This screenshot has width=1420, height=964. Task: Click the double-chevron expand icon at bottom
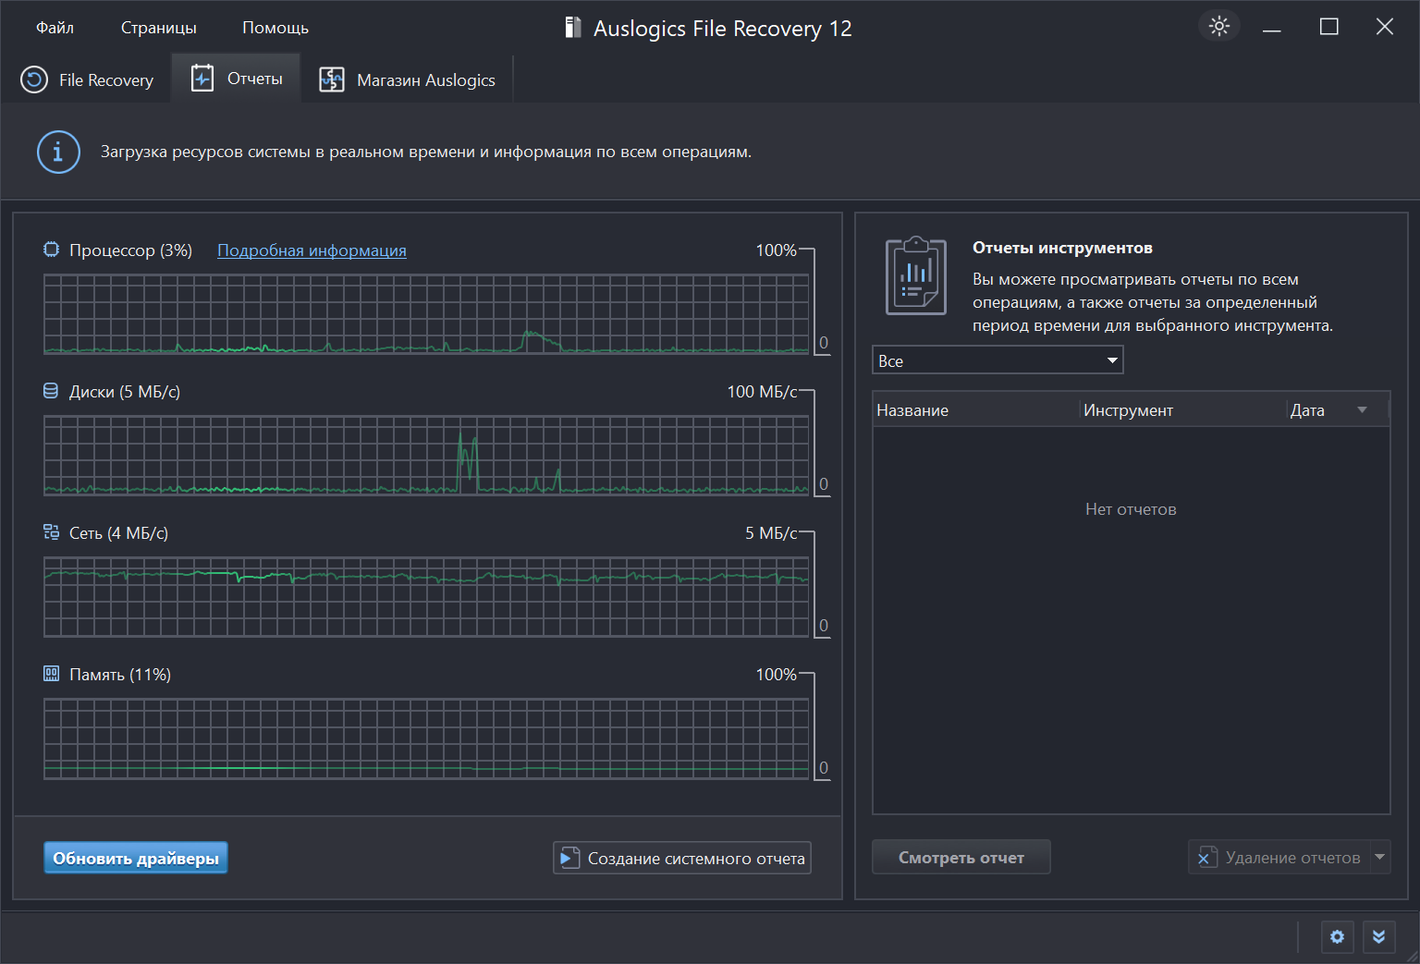coord(1378,937)
